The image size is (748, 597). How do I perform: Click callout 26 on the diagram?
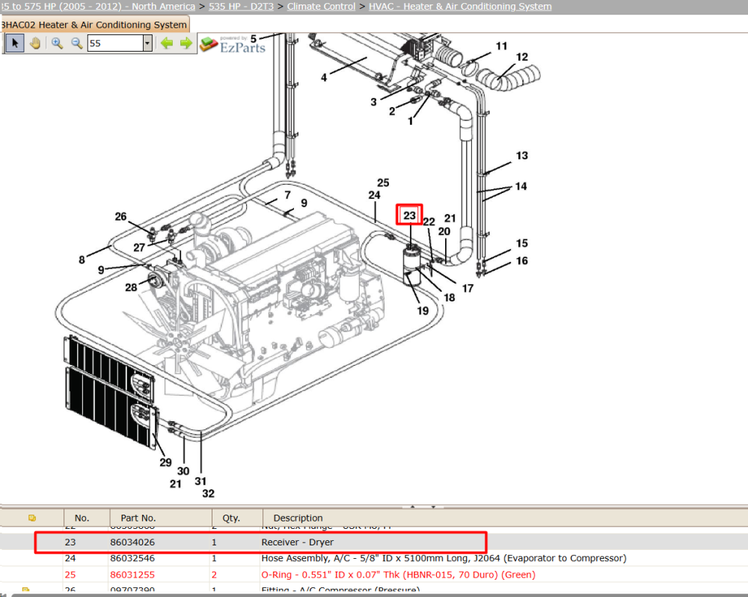[120, 217]
